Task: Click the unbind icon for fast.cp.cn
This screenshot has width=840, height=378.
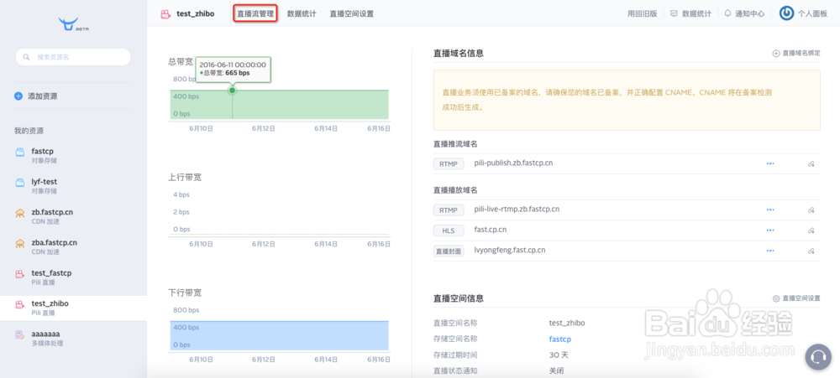Action: 811,230
